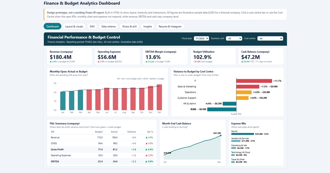Select the Slicers & drill tab
Viewport: 330px width, 173px height.
(130, 26)
